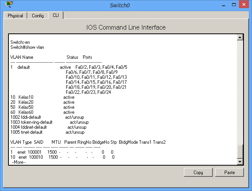Click the 'VLAN Type SAID' header line

88,142
